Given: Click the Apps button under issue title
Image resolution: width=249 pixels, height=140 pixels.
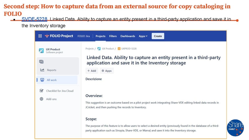Looking at the screenshot, I should [106, 71].
